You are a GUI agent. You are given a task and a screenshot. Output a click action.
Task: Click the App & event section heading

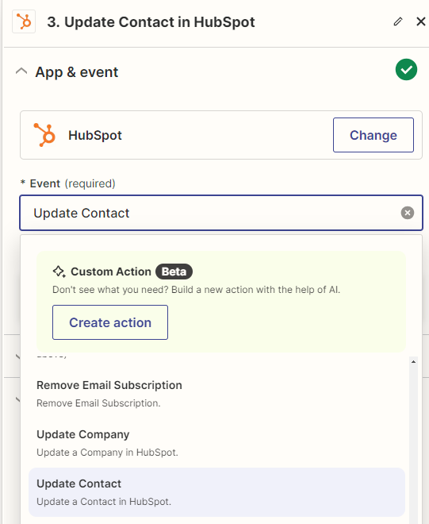[x=77, y=72]
